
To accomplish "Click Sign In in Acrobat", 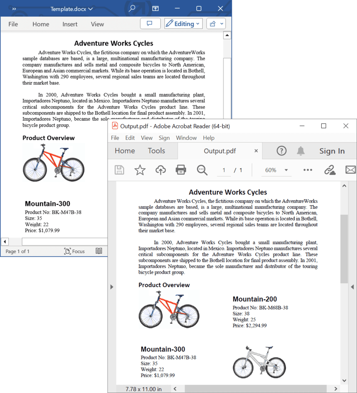I will point(332,151).
